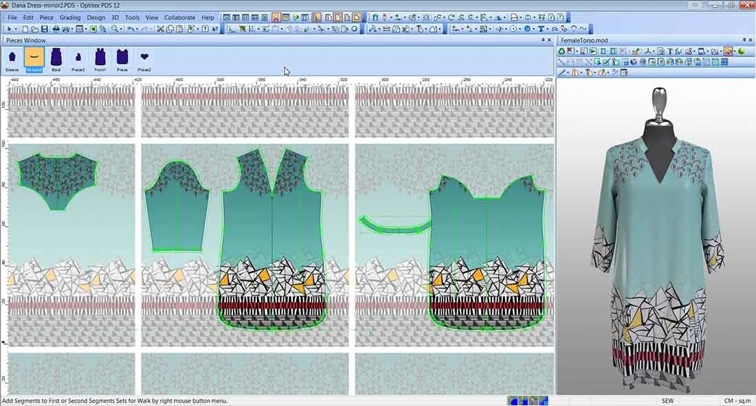Click the Cut scissors icon
The width and height of the screenshot is (756, 406).
pos(160,29)
